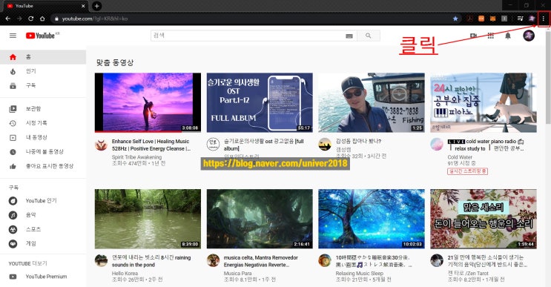Open the YouTube hamburger guide menu

point(13,36)
